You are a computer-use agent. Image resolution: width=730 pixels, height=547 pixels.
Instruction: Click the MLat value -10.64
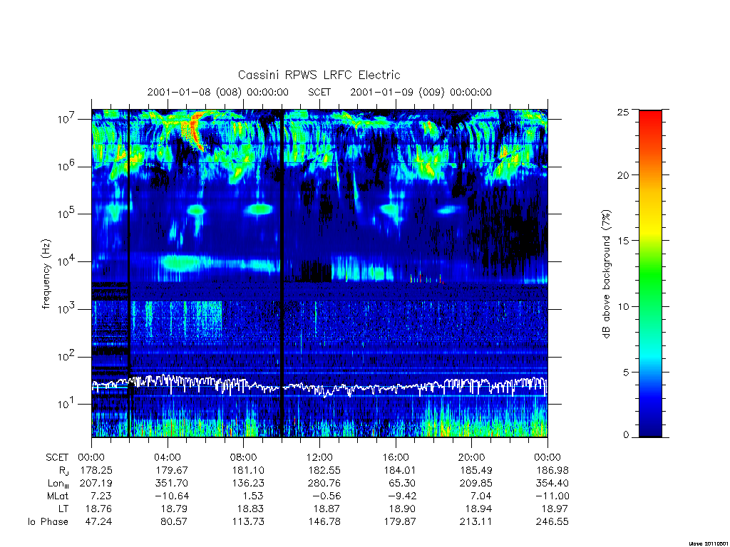click(x=172, y=496)
